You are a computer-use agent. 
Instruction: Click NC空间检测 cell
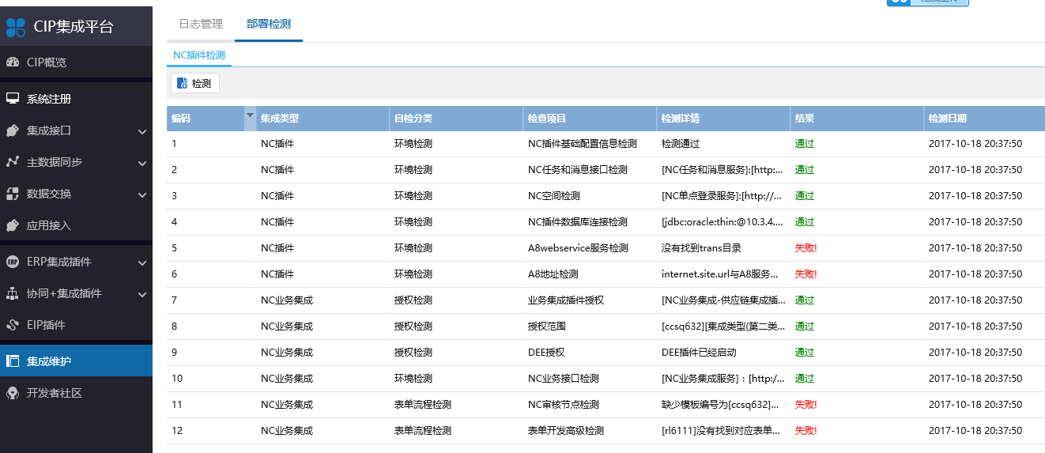pyautogui.click(x=553, y=196)
